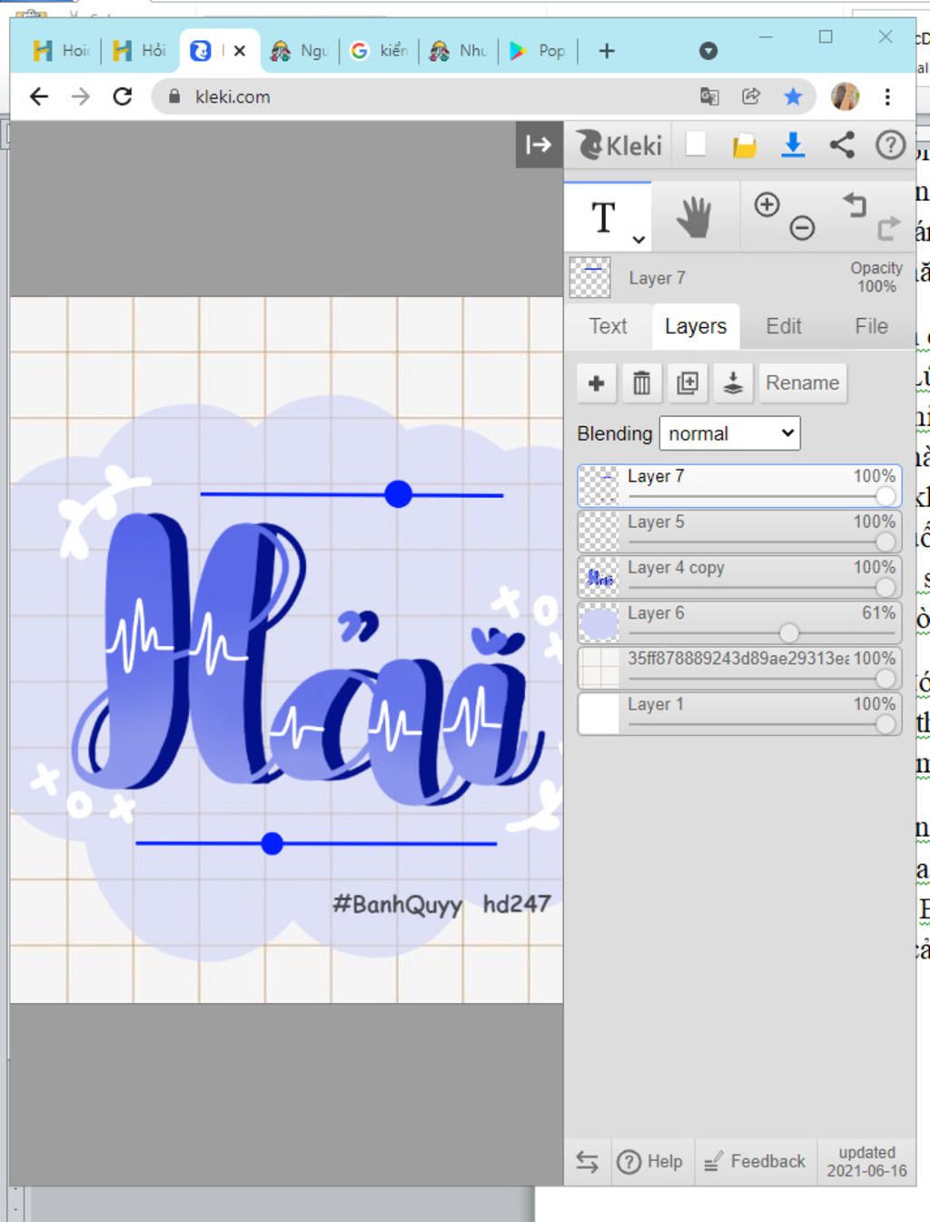Open the Chrome profile avatar
The image size is (930, 1222).
click(846, 96)
